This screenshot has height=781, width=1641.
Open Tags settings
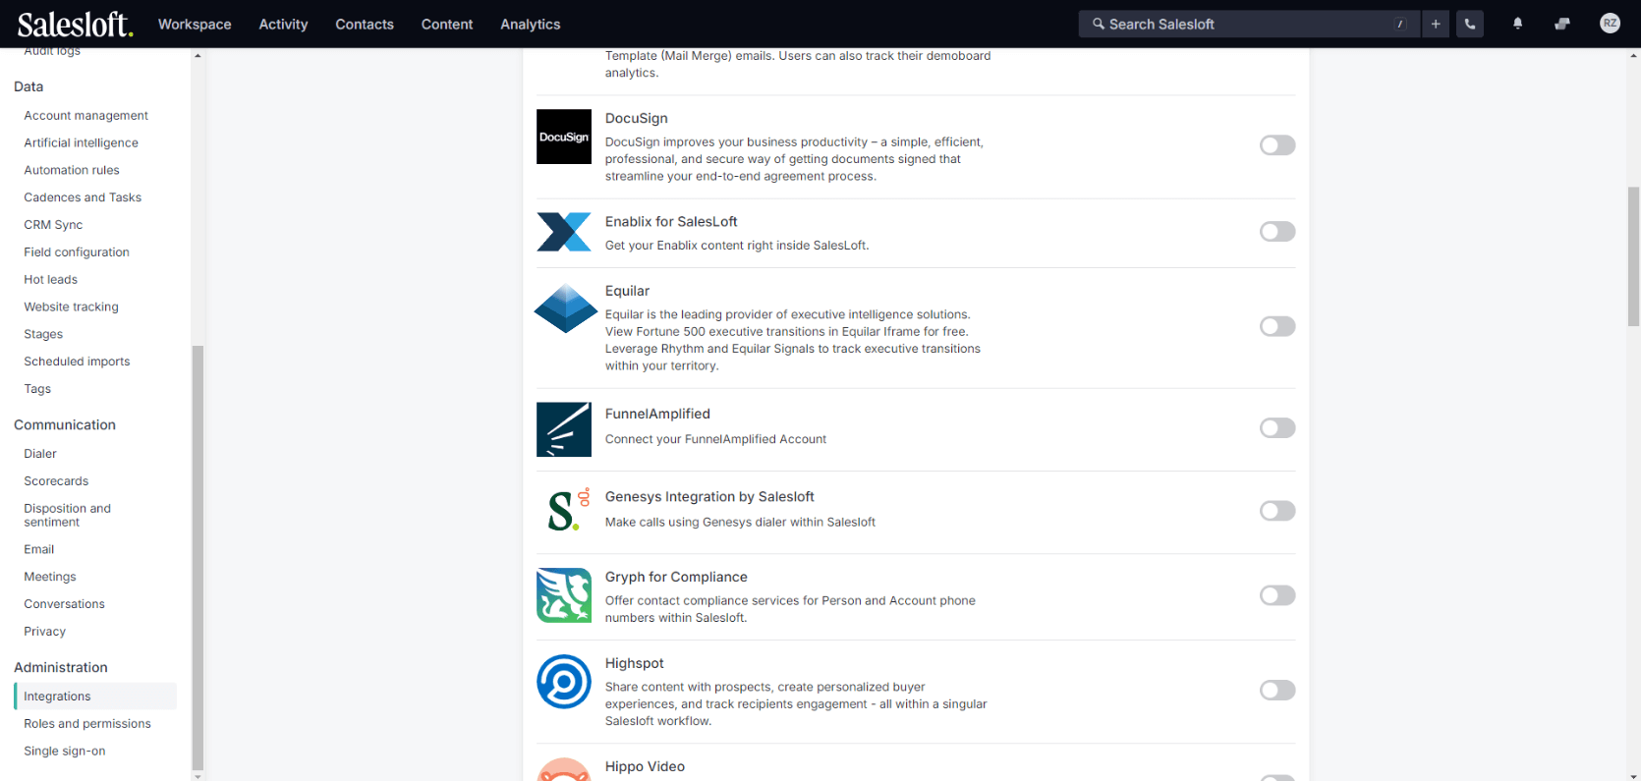pyautogui.click(x=37, y=389)
